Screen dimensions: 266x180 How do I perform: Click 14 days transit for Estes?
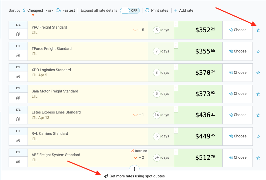pos(161,115)
